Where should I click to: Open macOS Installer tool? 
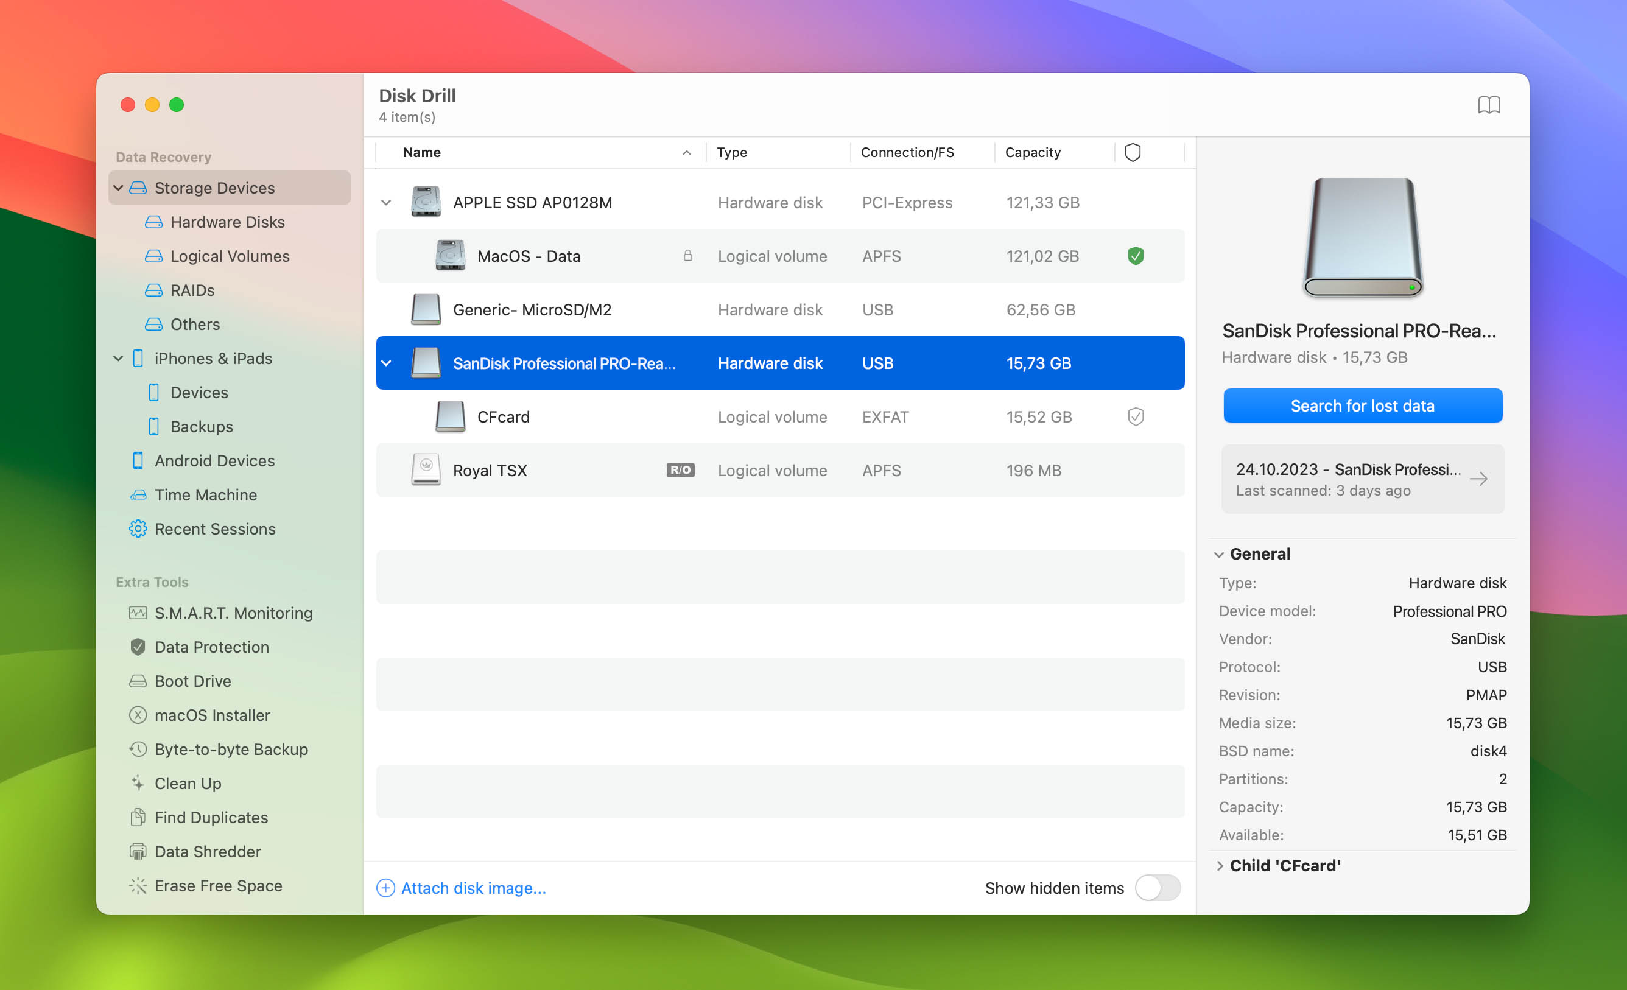click(x=213, y=715)
